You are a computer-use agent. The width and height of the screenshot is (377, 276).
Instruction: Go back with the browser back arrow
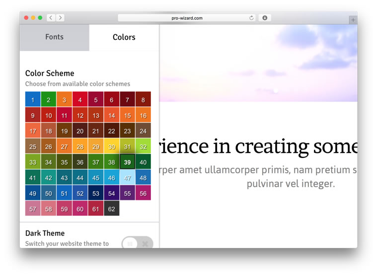[x=51, y=18]
